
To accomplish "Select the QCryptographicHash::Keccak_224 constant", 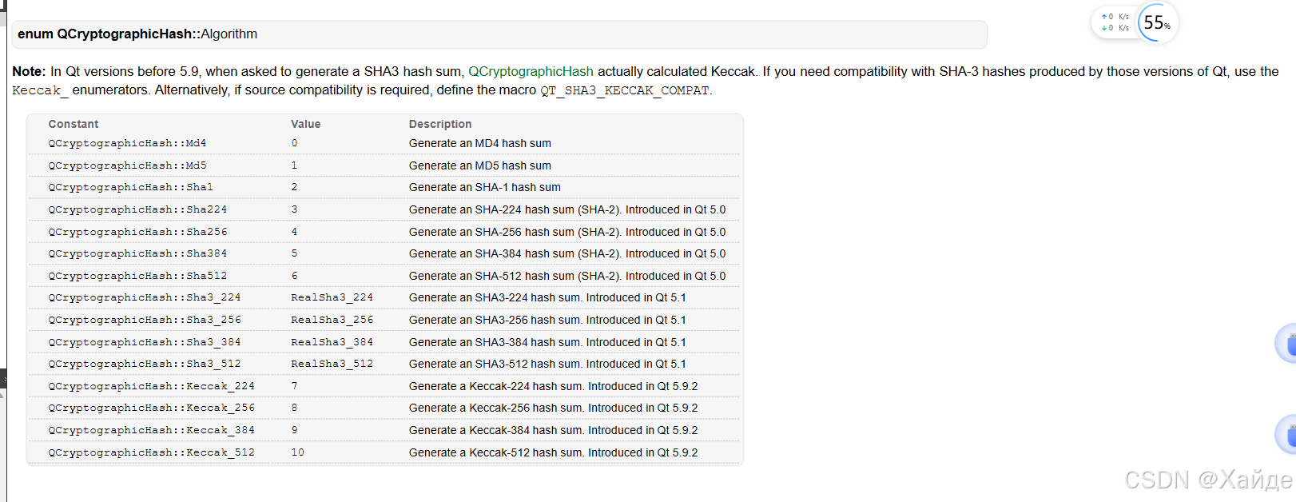I will [x=152, y=386].
